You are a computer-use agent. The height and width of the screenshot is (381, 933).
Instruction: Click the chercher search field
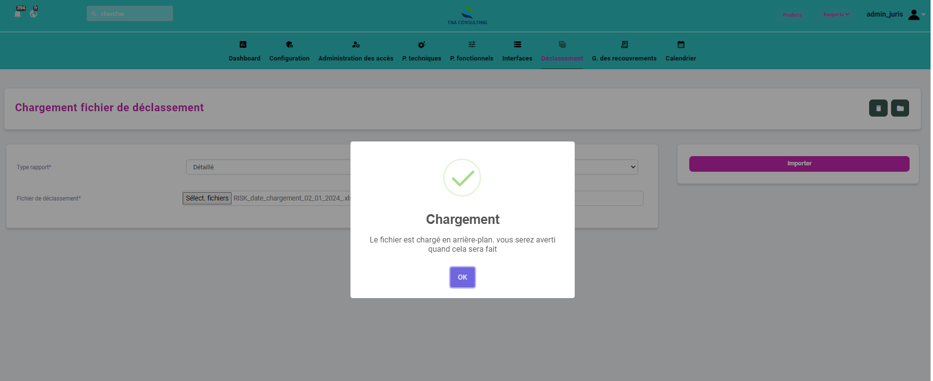[130, 14]
